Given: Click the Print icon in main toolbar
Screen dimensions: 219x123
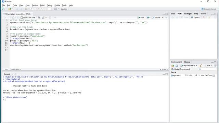Looking at the screenshot, I should pyautogui.click(x=26, y=9).
